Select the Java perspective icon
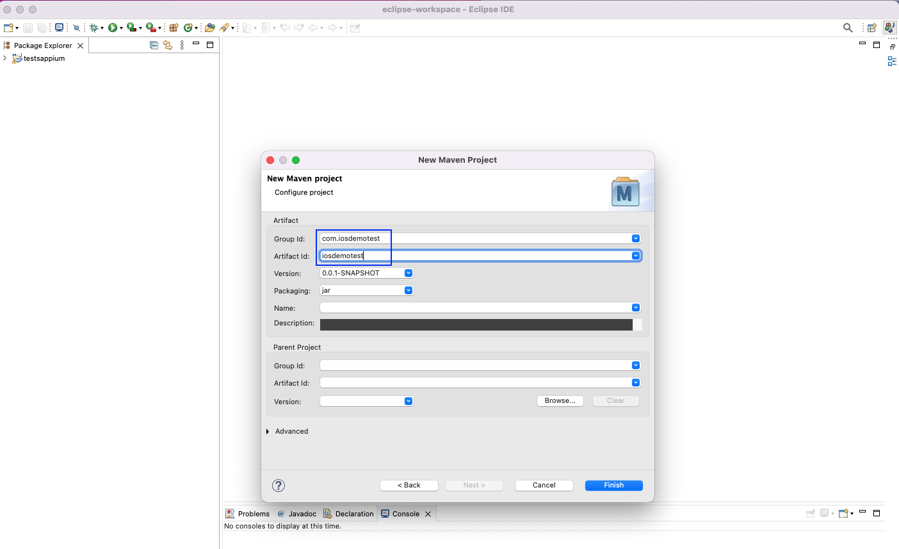This screenshot has height=549, width=899. tap(889, 28)
